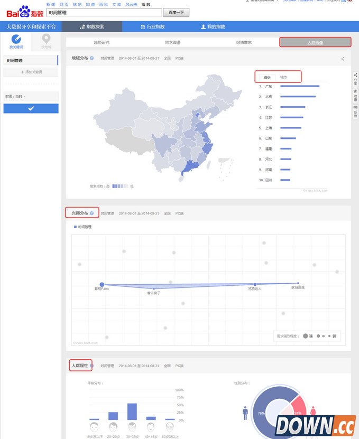Viewport: 359px width, 439px height.
Task: Switch ranking to 城市 view
Action: pyautogui.click(x=283, y=77)
